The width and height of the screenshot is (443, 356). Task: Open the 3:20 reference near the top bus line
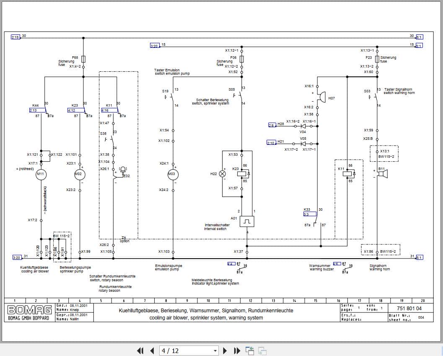point(154,45)
